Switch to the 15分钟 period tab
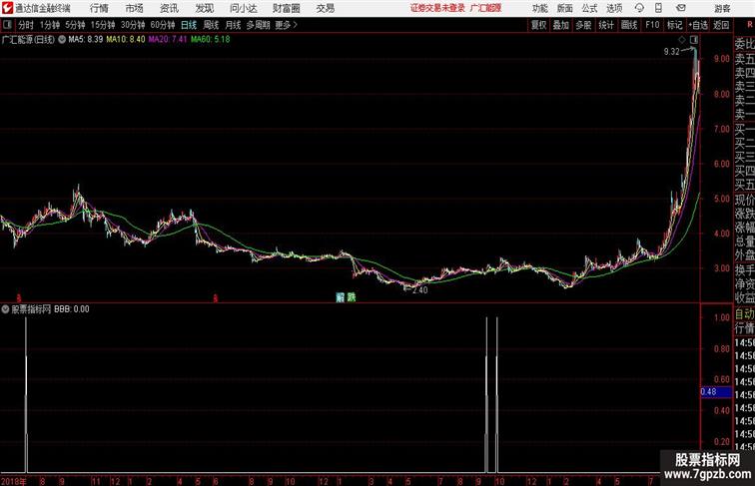The width and height of the screenshot is (755, 486). pyautogui.click(x=103, y=25)
